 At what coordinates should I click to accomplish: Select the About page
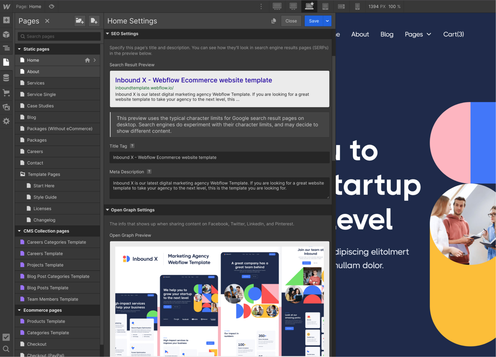pos(57,71)
